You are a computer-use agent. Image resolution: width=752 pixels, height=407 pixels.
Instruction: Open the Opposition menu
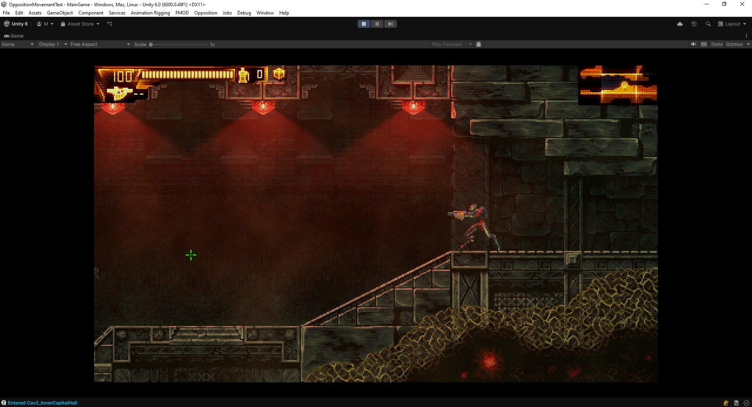pyautogui.click(x=206, y=13)
